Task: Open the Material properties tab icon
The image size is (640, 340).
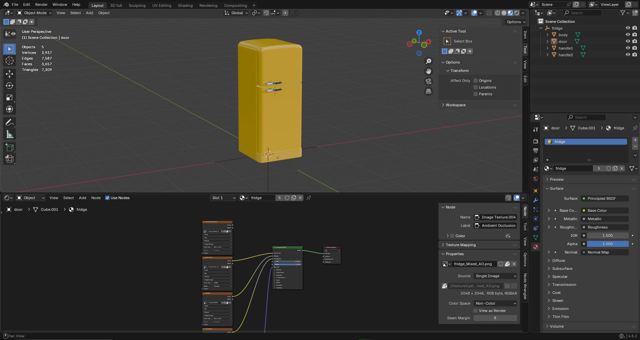Action: pos(536,247)
